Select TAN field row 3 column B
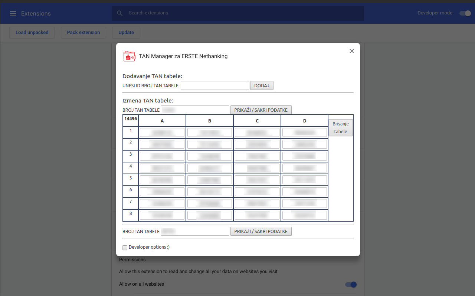This screenshot has height=296, width=475. [210, 156]
